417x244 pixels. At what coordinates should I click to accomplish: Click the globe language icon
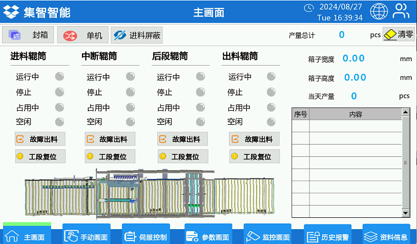tap(379, 11)
